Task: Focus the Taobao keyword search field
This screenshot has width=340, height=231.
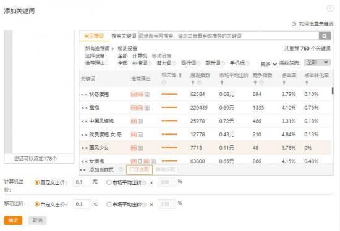Action: coord(229,36)
